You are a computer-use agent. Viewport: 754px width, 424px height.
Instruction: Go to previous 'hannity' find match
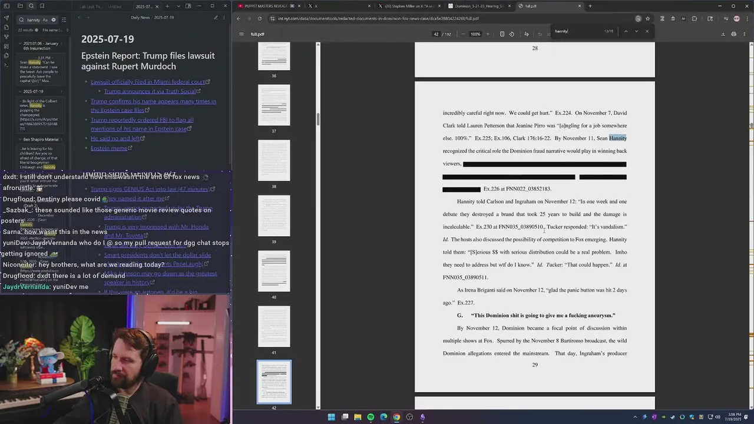(626, 31)
